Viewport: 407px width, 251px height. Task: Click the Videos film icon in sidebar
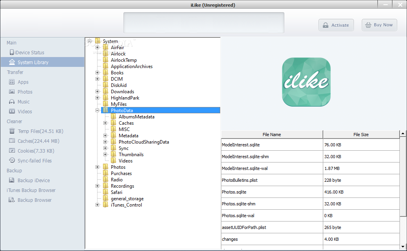click(x=12, y=111)
